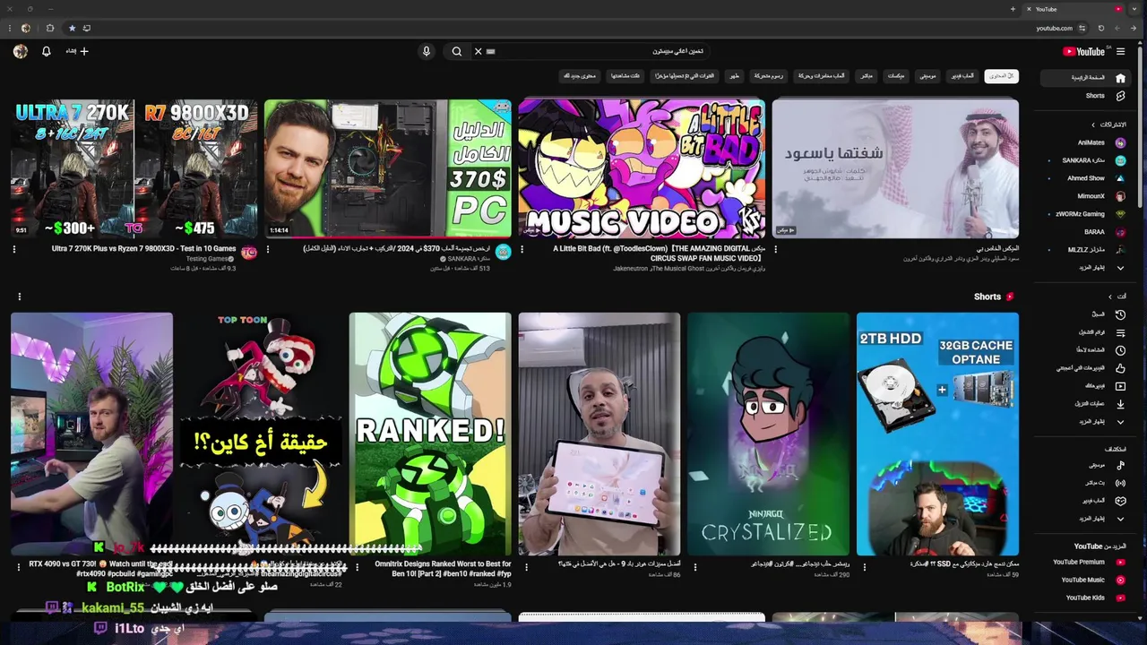Open the Testing Games channel avatar
The image size is (1147, 645).
[249, 253]
